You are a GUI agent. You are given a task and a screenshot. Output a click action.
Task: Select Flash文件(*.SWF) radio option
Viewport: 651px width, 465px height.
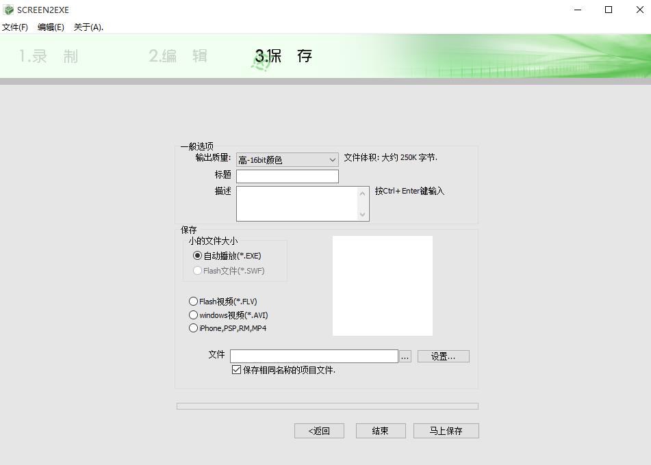229,271
